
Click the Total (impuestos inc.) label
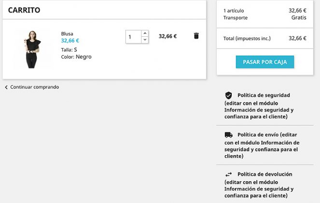click(247, 39)
